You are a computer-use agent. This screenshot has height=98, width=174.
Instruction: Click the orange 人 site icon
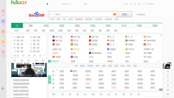coord(53,57)
